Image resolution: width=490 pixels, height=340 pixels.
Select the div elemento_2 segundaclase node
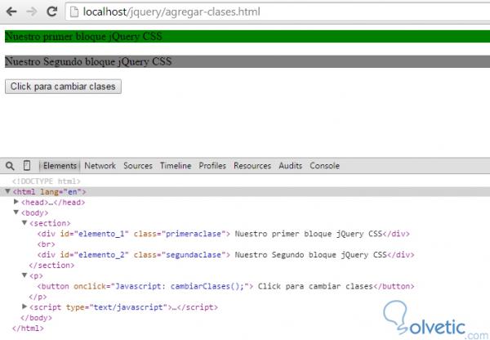pyautogui.click(x=225, y=255)
